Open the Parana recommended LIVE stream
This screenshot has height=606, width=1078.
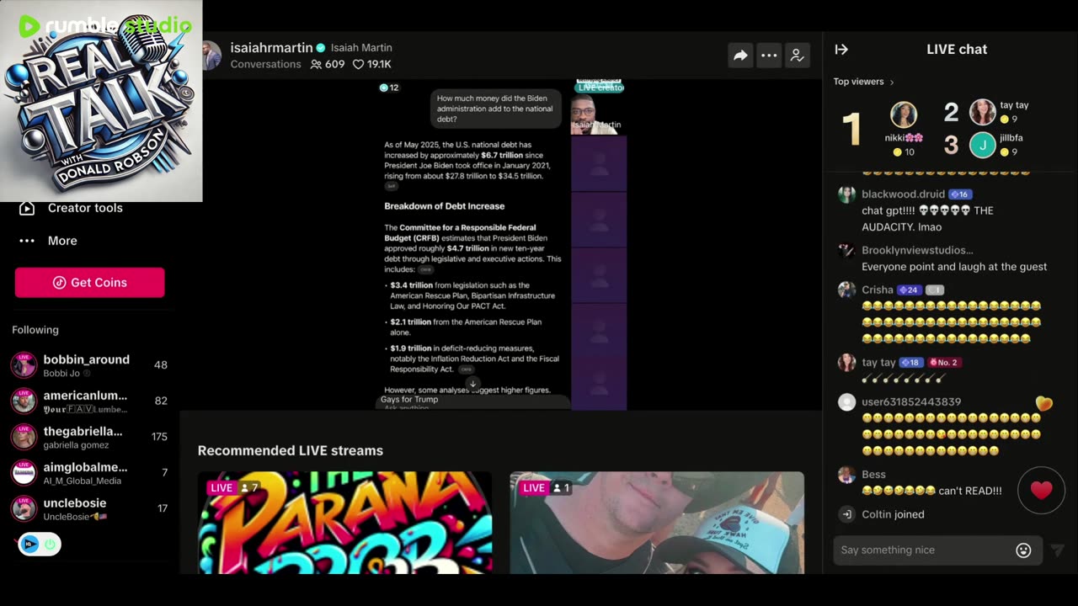(344, 523)
